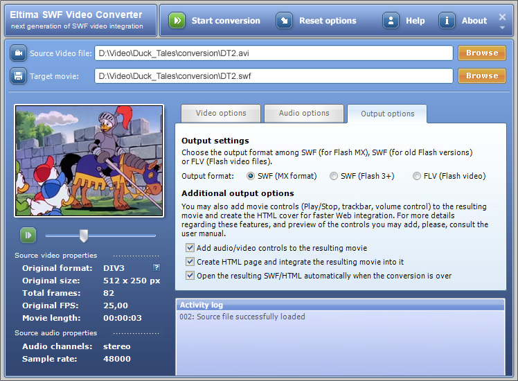The image size is (518, 381).
Task: Click the Sample rate value '48000'
Action: pyautogui.click(x=116, y=359)
